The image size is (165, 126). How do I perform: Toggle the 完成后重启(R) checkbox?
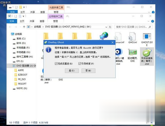click(64, 64)
